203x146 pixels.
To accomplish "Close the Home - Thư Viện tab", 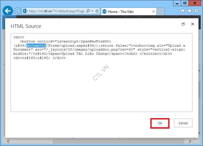I will pos(153,11).
